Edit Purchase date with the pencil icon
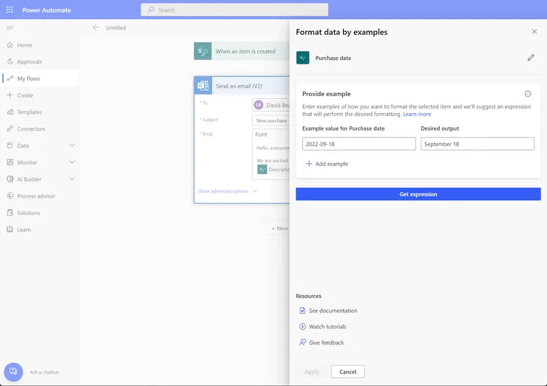 [531, 58]
